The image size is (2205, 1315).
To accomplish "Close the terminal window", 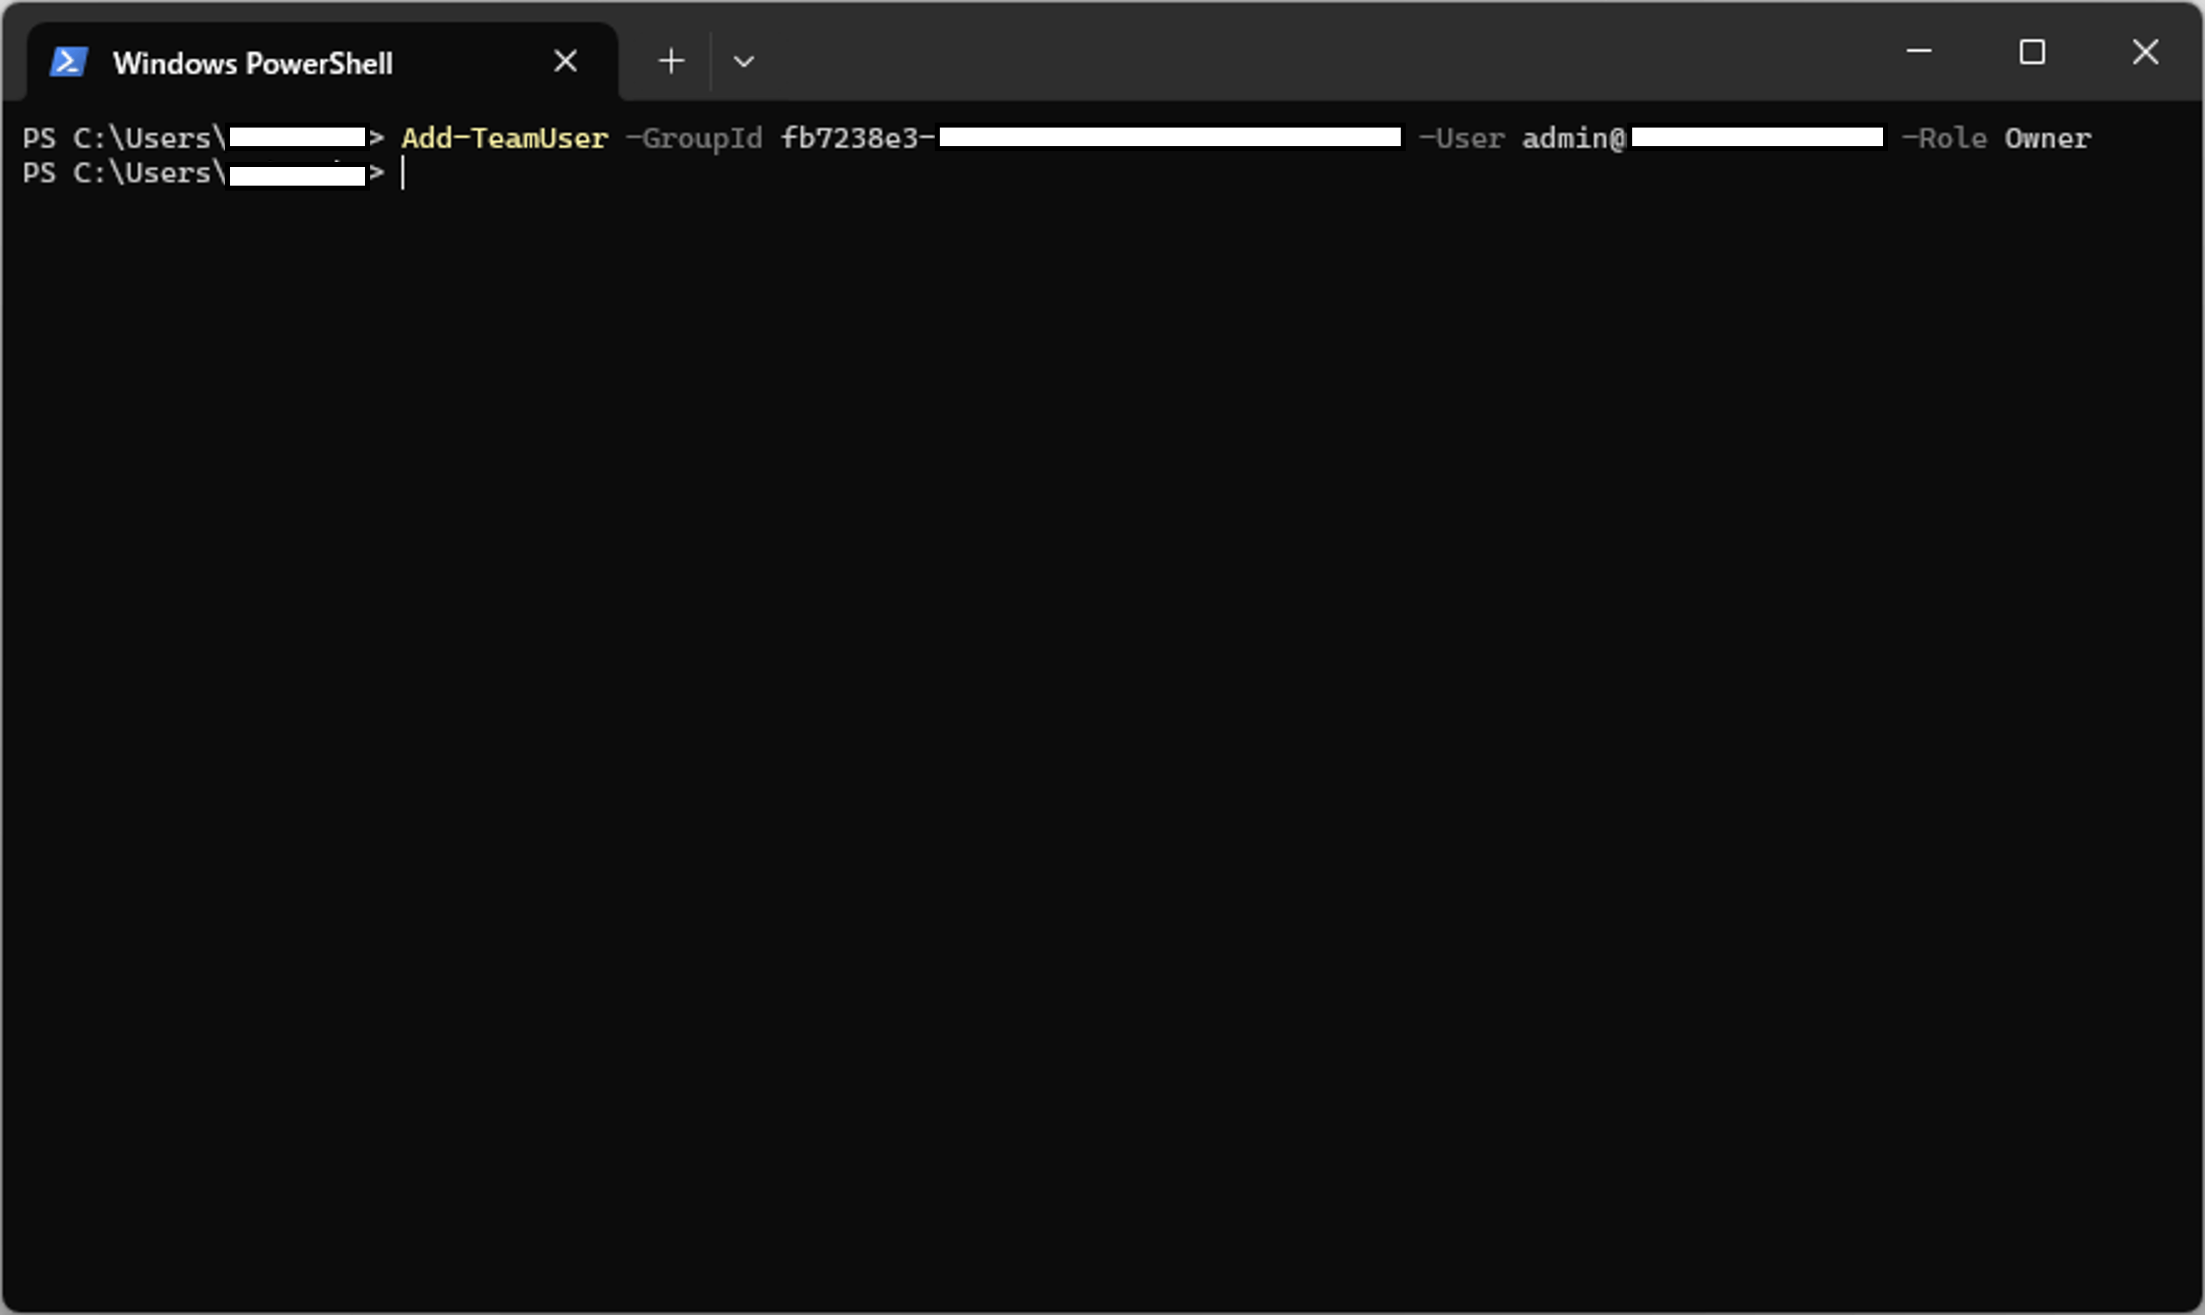I will point(2146,52).
